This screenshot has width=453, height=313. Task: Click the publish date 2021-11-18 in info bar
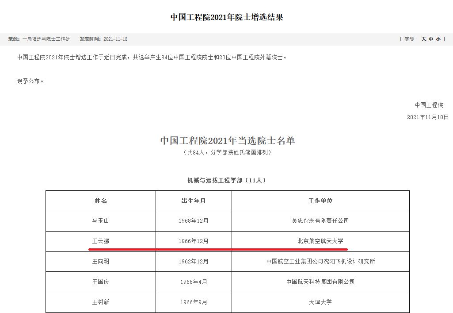tap(115, 39)
